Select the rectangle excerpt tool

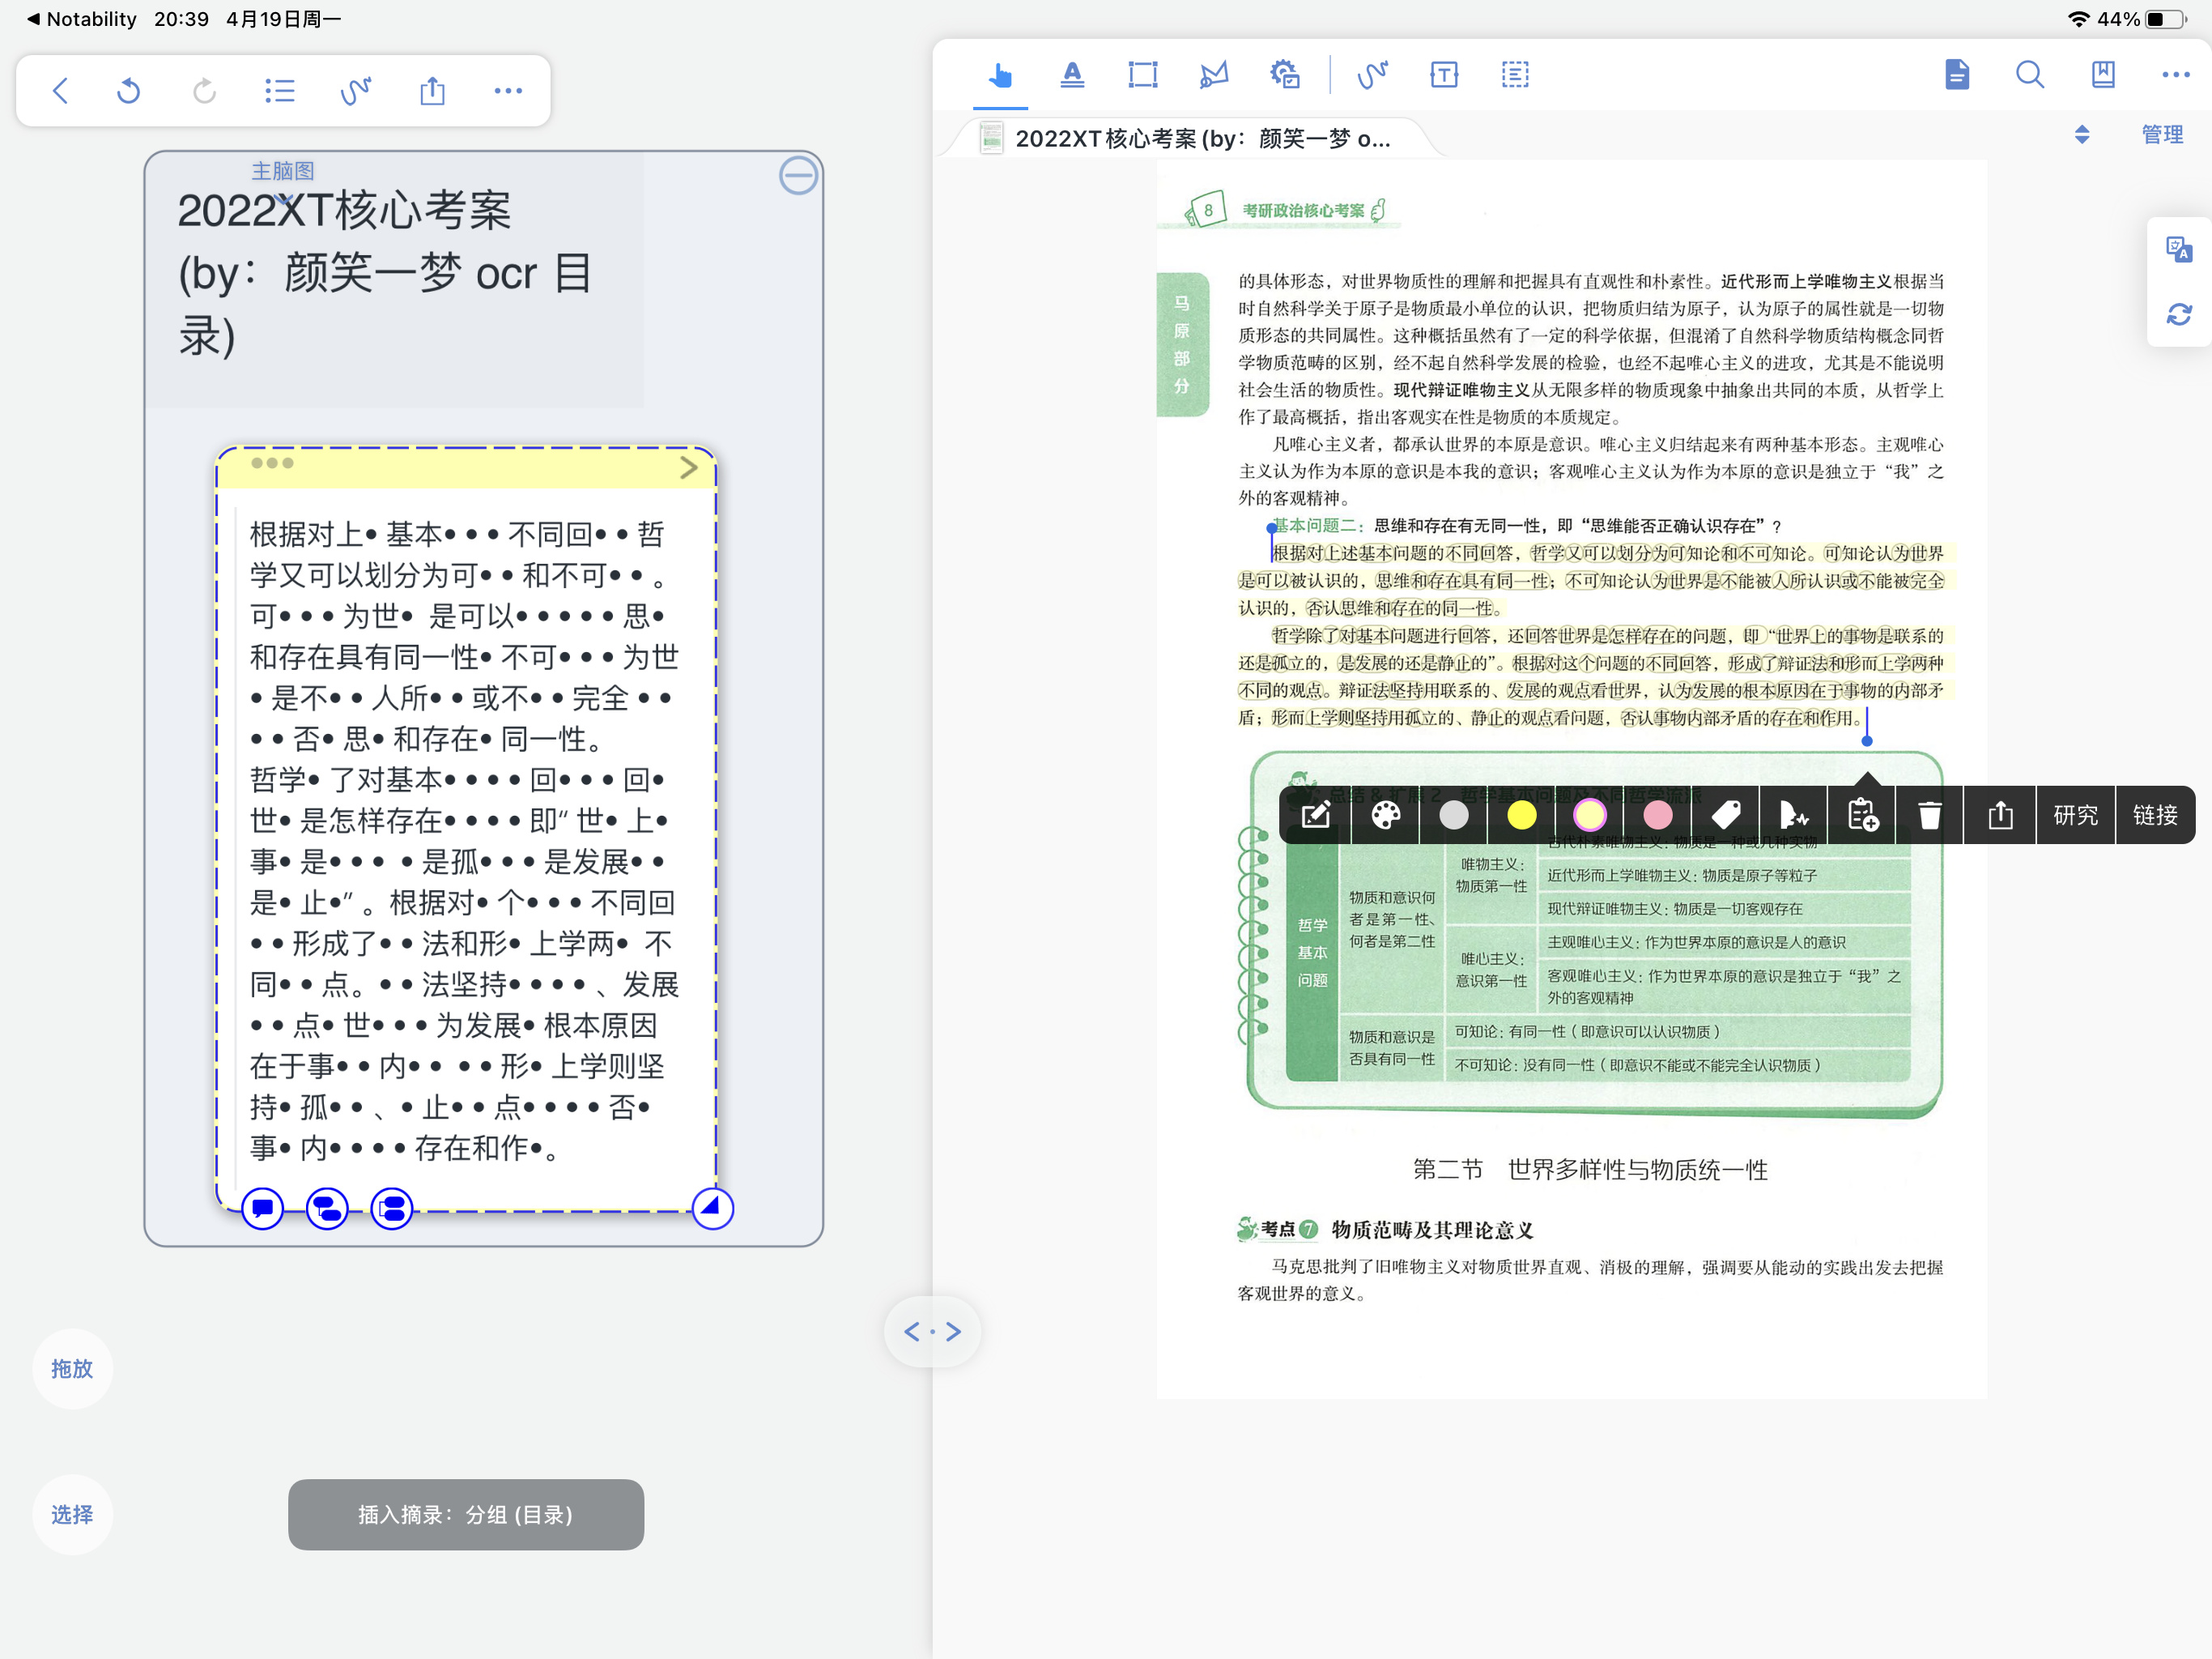tap(1142, 74)
